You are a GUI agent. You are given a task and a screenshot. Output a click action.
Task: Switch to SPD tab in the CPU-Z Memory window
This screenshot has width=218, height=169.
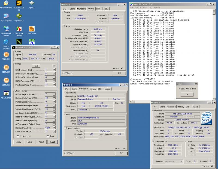click(98, 9)
